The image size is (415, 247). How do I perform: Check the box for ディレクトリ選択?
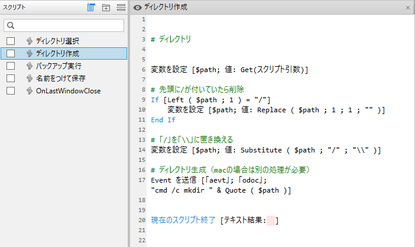click(x=11, y=41)
